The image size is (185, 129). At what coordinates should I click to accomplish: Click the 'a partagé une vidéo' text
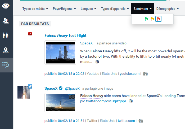click(111, 43)
